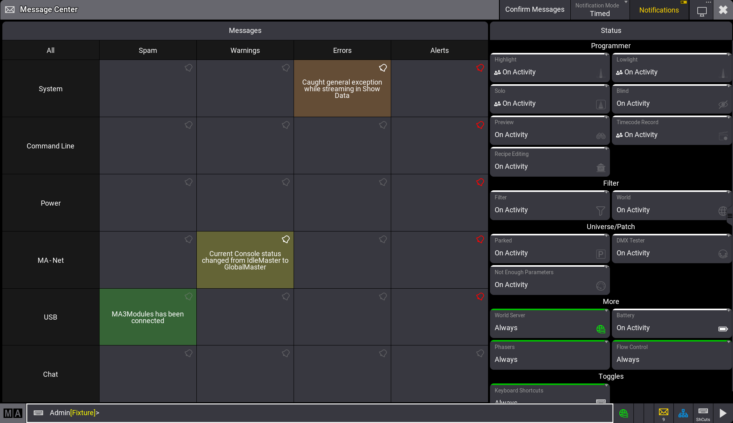This screenshot has width=733, height=423.
Task: Click the ShCuts keyboard shortcuts icon
Action: click(703, 413)
